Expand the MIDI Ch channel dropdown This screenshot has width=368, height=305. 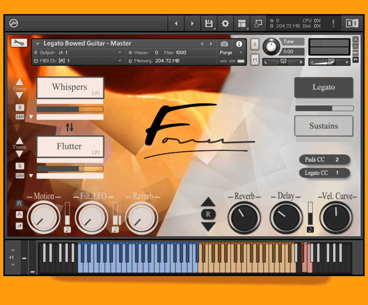click(x=78, y=61)
